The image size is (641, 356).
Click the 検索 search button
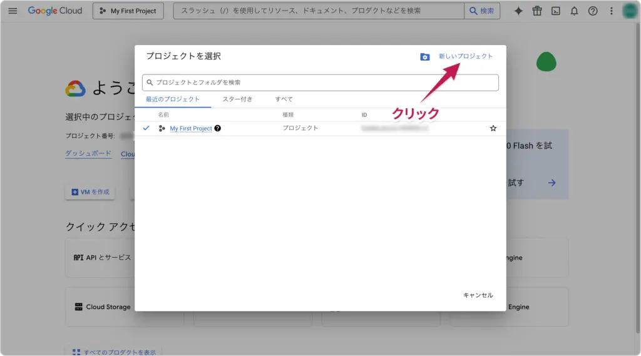pos(482,11)
